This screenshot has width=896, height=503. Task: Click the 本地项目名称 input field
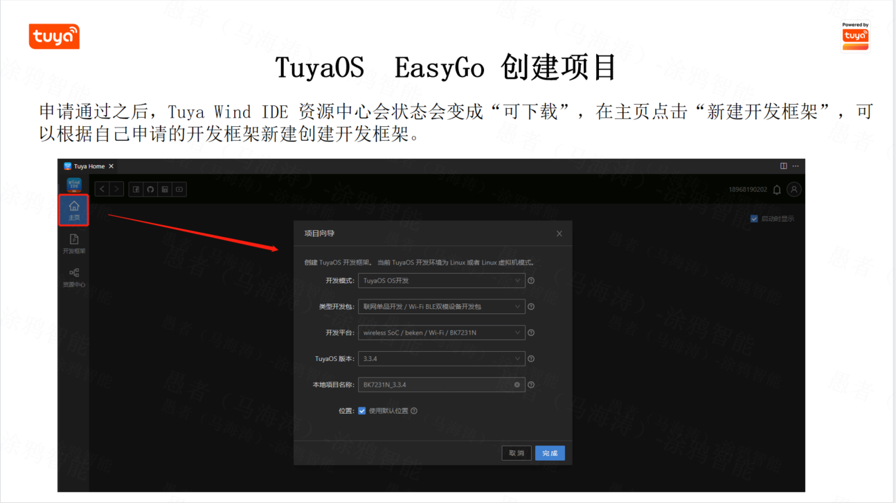(x=442, y=385)
